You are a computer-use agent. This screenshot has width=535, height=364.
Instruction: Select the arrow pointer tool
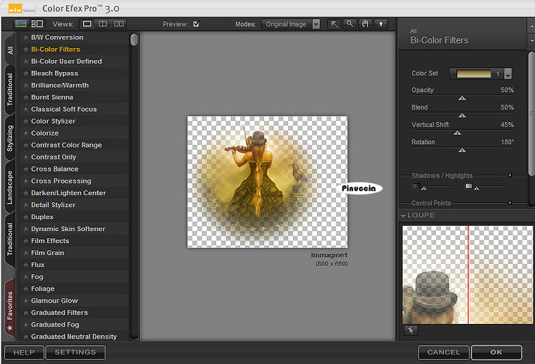coord(335,24)
